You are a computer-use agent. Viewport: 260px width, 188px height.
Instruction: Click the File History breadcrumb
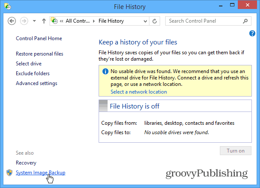tap(111, 21)
